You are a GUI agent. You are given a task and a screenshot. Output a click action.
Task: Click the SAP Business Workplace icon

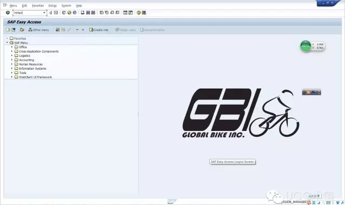tap(22, 30)
